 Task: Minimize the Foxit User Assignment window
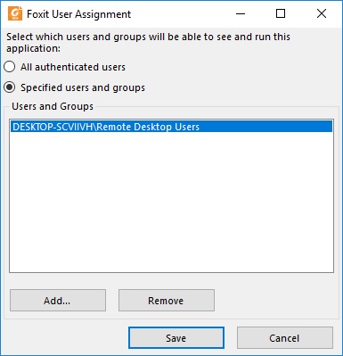pyautogui.click(x=241, y=13)
